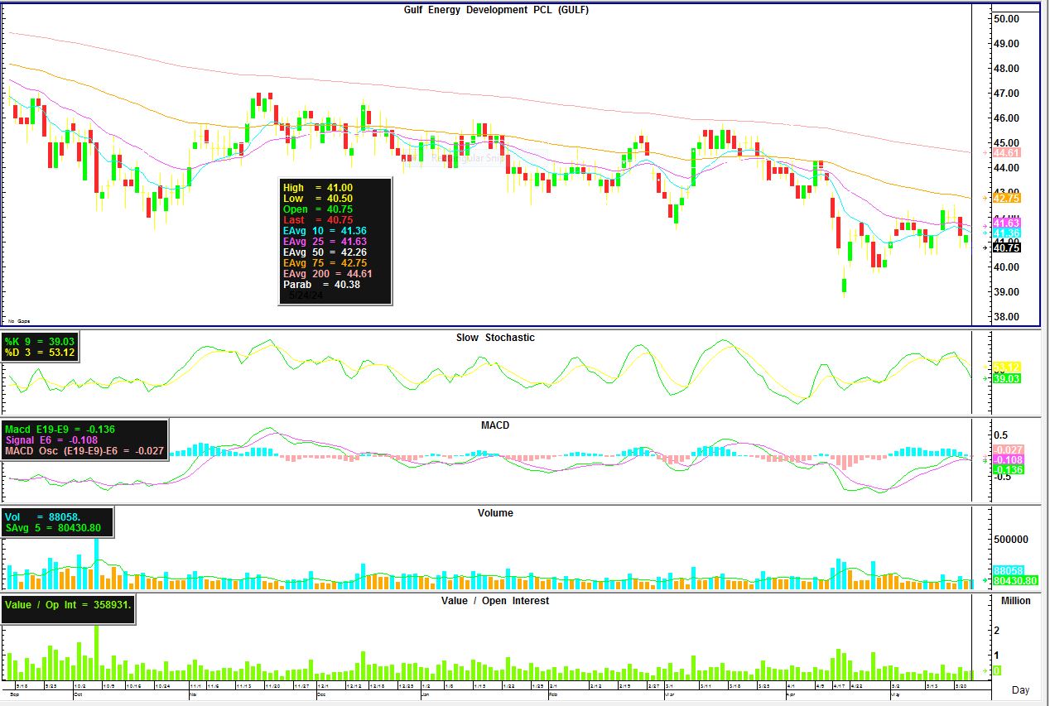Click the 48.00 price axis label
Viewport: 1050px width, 706px height.
1006,69
